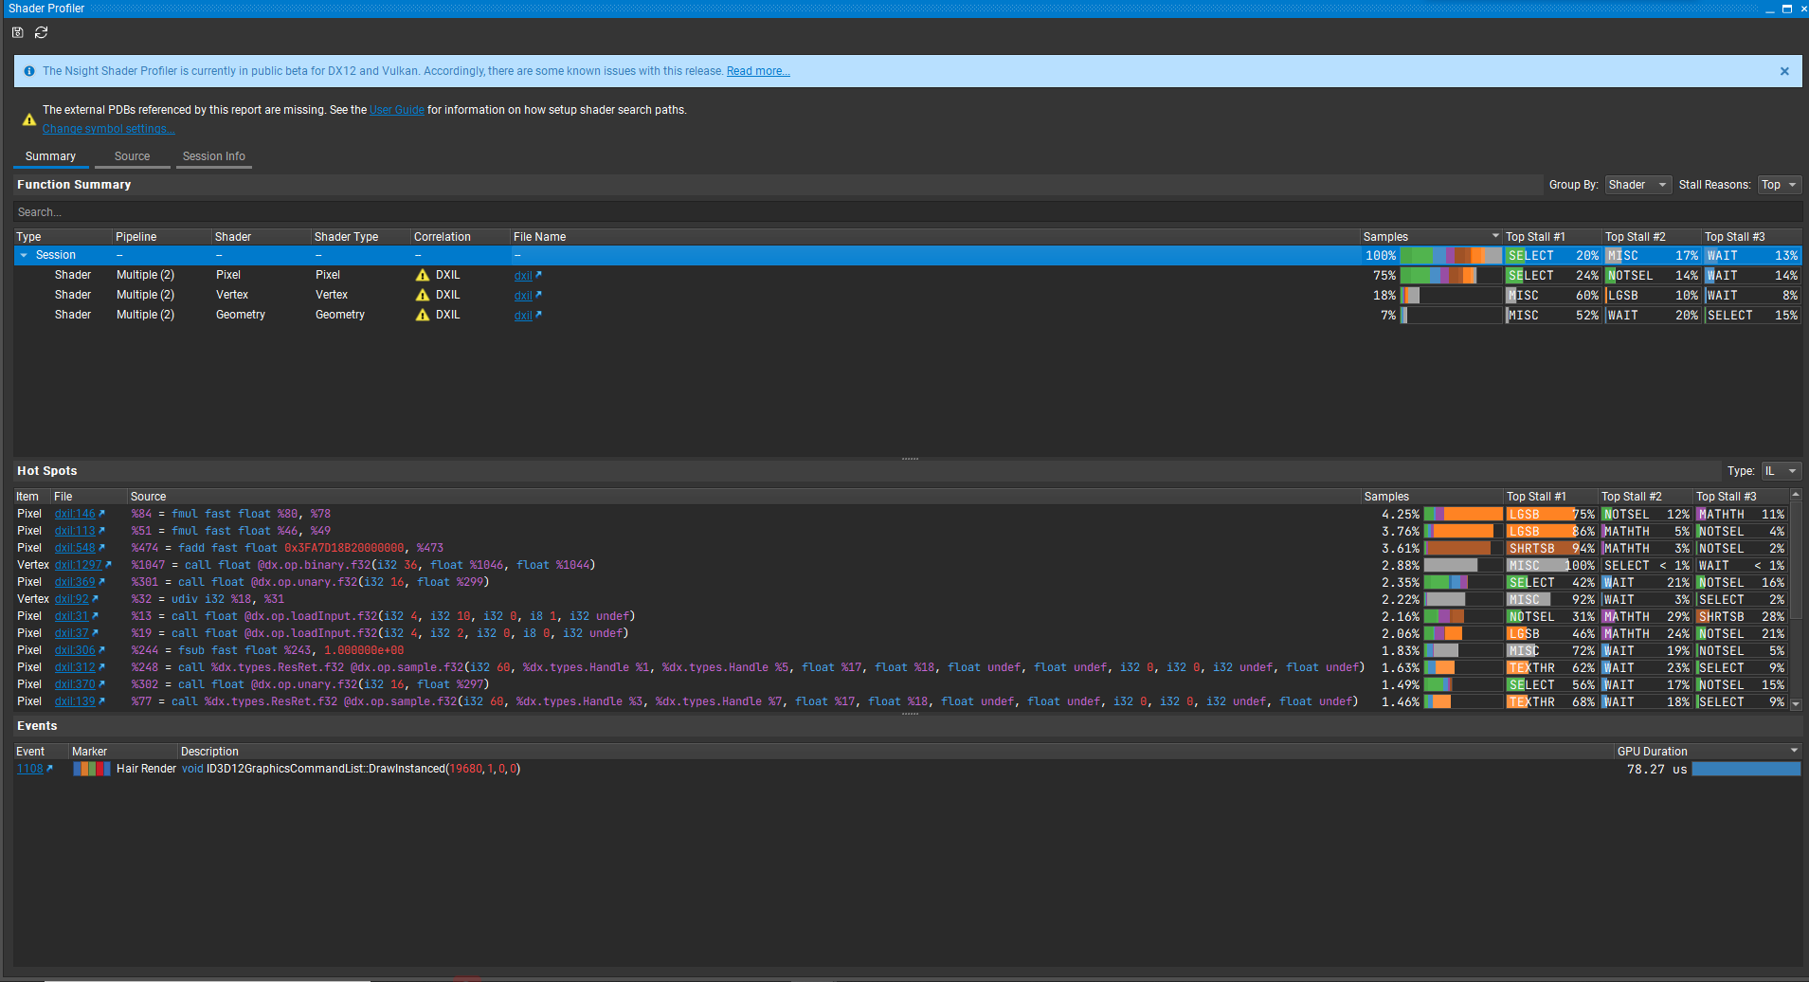Click Pixel shader warning icon in Correlation column
The width and height of the screenshot is (1809, 982).
click(x=423, y=276)
